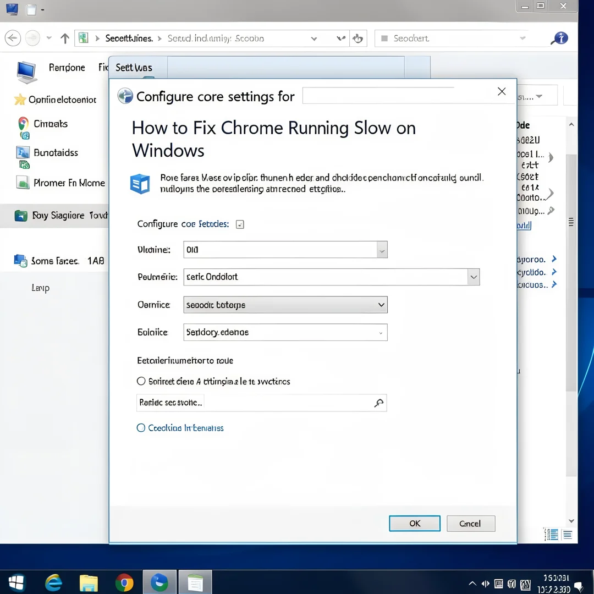This screenshot has height=594, width=594.
Task: Click the blue circular taskbar app
Action: click(159, 582)
